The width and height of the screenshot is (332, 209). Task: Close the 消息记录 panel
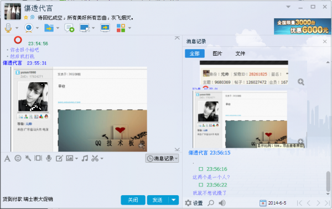click(325, 41)
